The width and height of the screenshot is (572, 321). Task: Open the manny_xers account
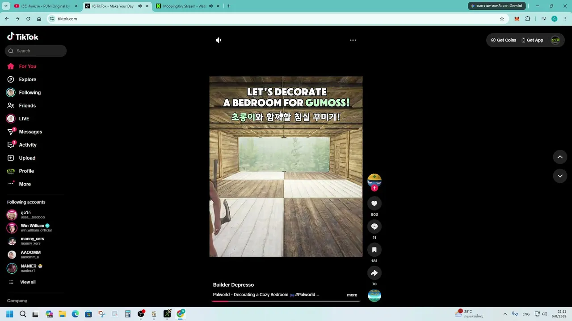pyautogui.click(x=32, y=241)
